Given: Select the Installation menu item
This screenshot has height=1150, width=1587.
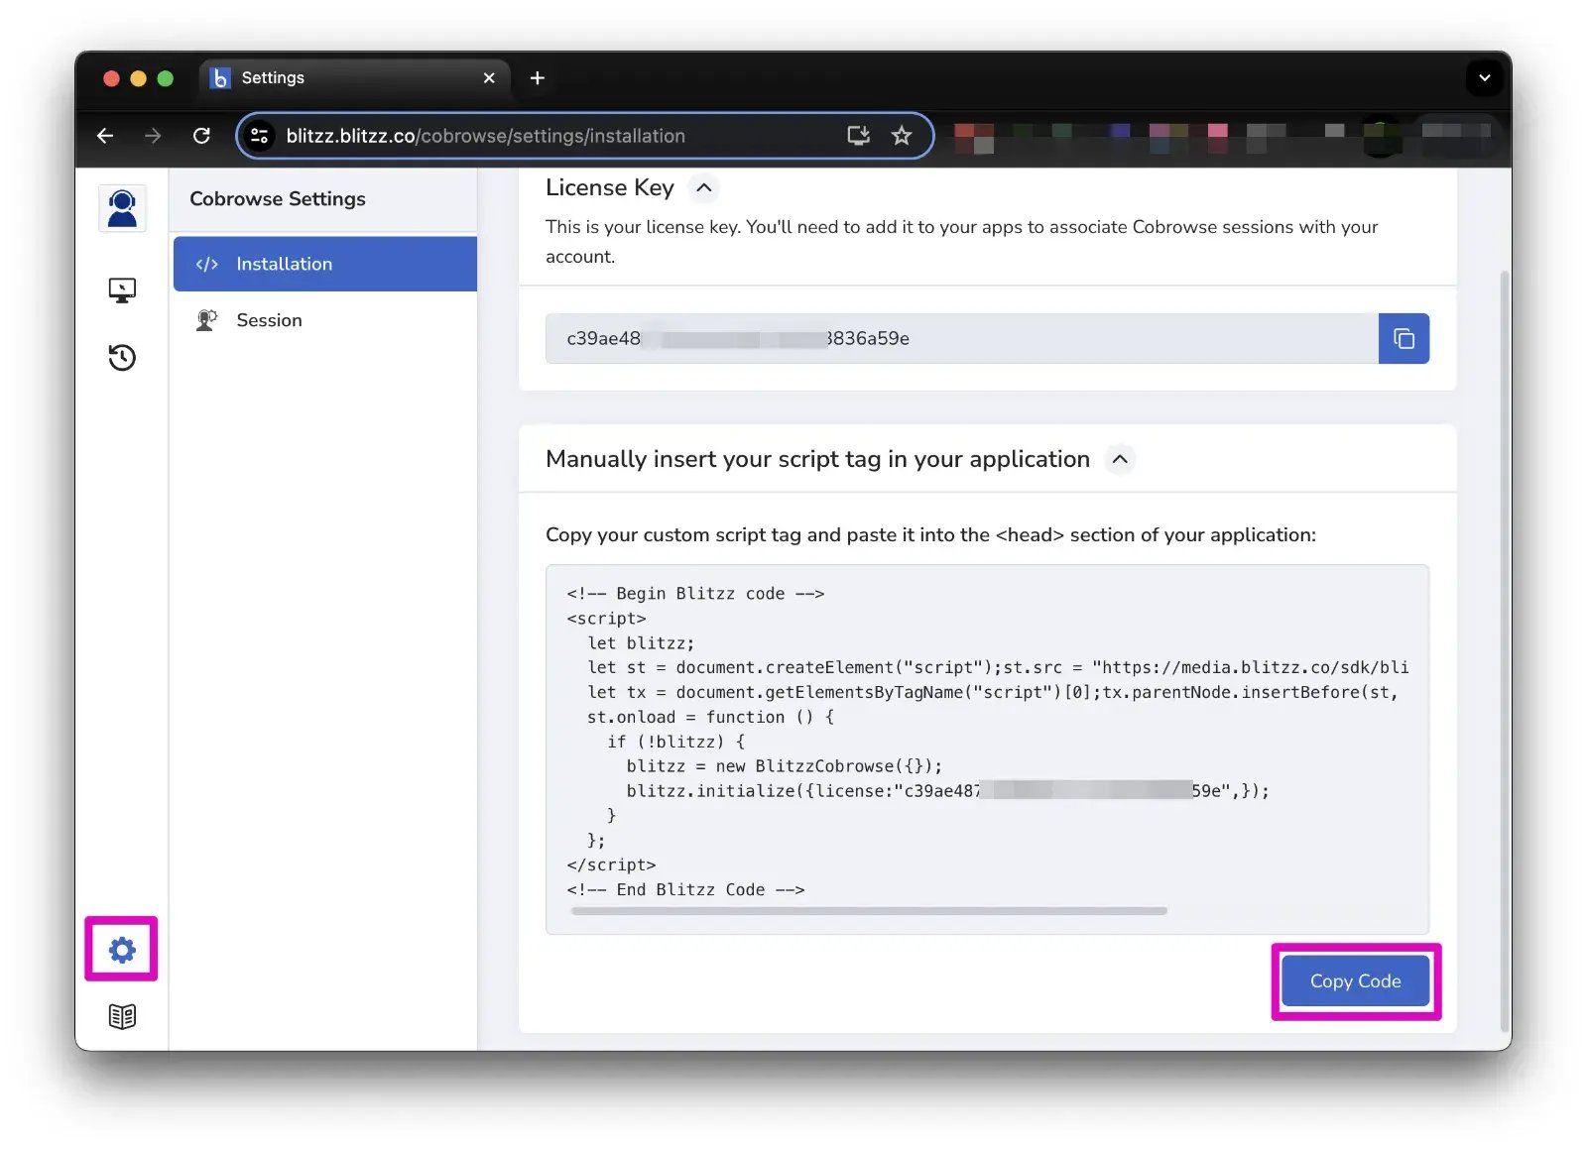Looking at the screenshot, I should pos(325,264).
